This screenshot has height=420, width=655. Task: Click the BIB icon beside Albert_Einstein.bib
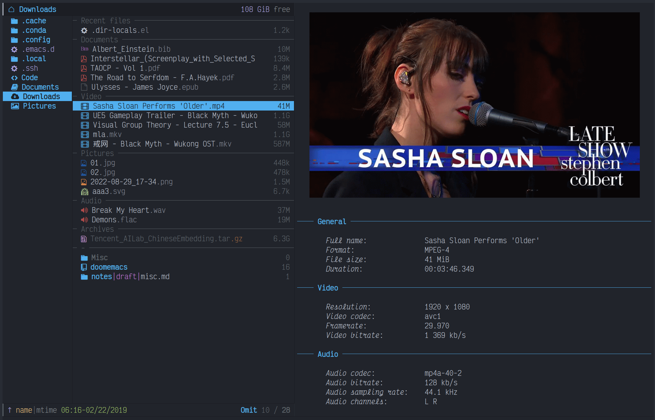(x=84, y=49)
